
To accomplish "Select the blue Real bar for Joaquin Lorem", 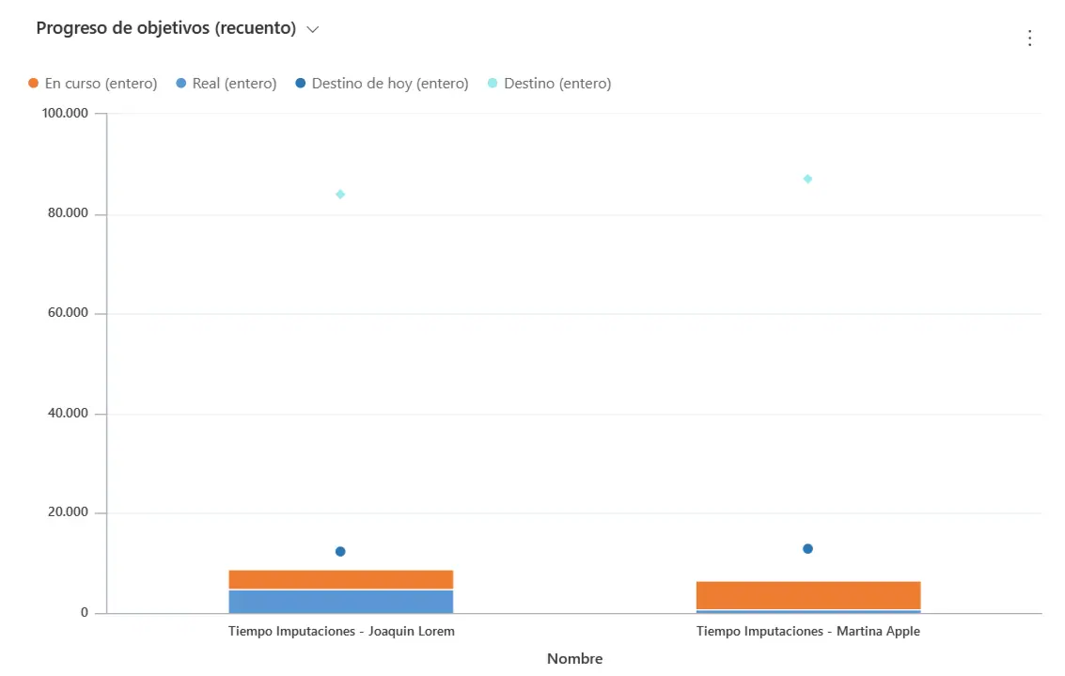I will point(340,602).
